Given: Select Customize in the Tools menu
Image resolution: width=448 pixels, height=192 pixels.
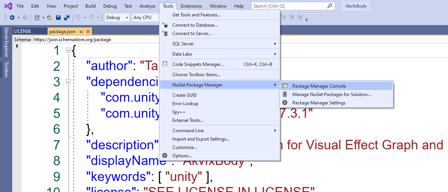Looking at the screenshot, I should pos(220,147).
